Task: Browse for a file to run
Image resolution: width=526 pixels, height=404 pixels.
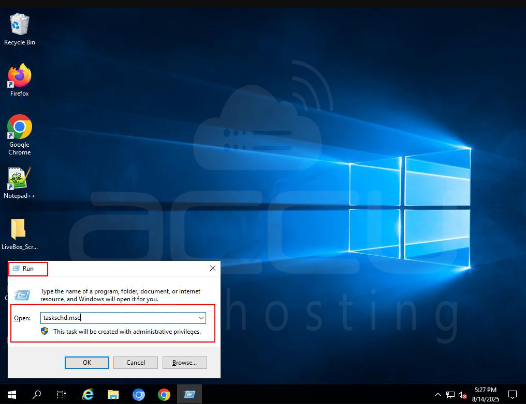Action: click(x=184, y=362)
